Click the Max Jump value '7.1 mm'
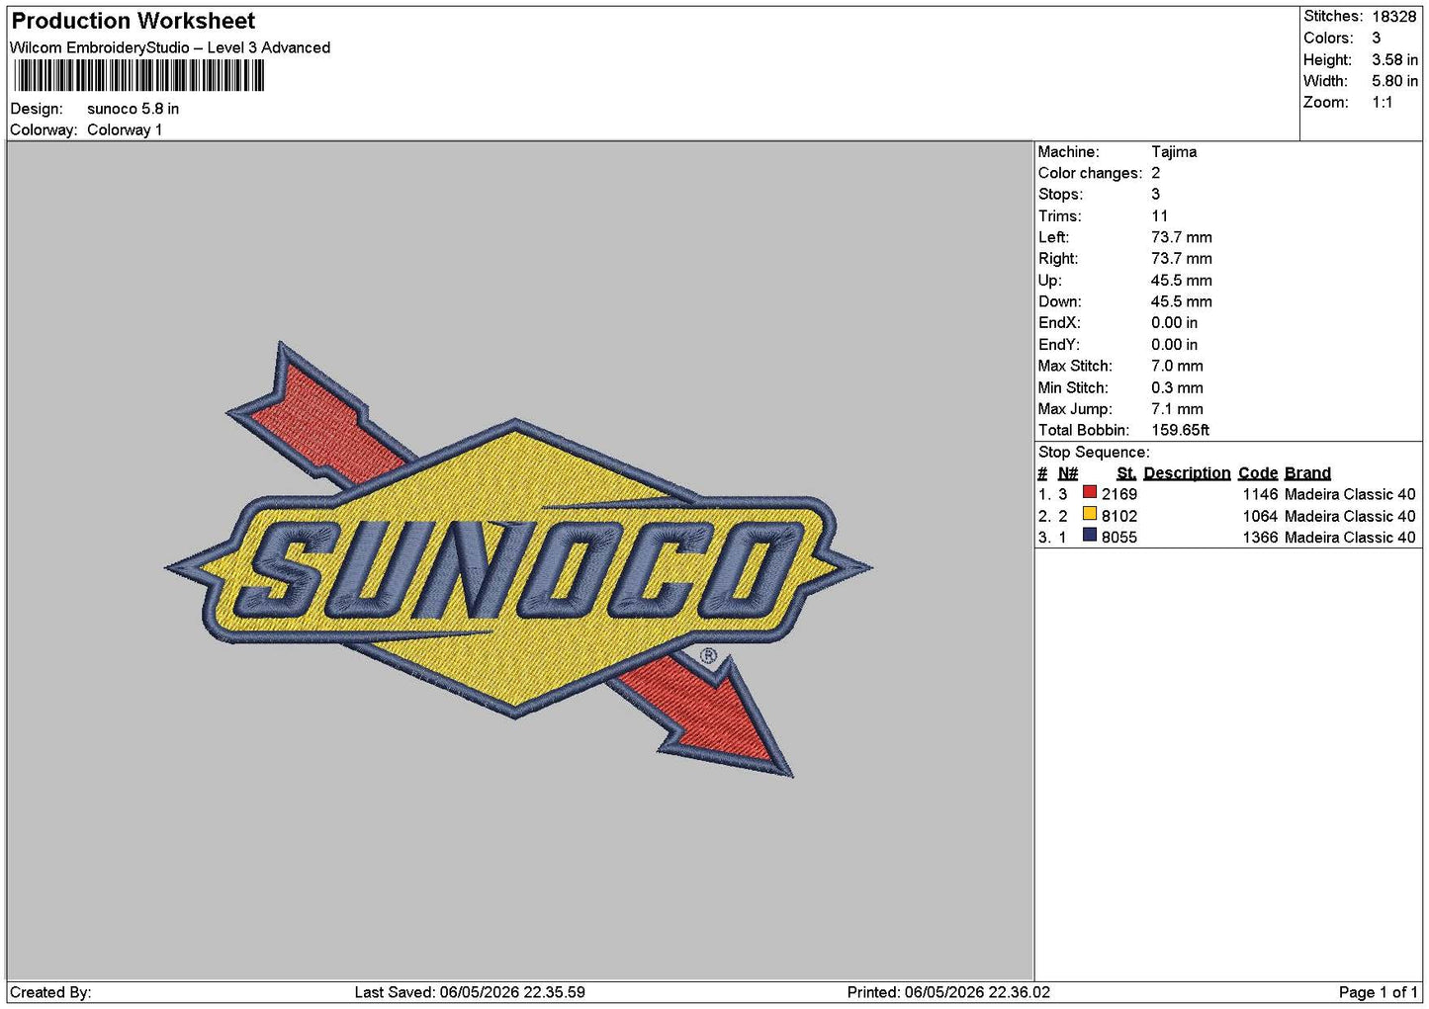1429x1009 pixels. 1177,409
